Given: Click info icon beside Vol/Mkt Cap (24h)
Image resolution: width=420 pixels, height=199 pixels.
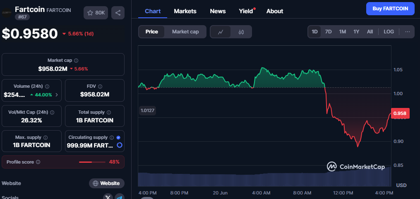Looking at the screenshot, I should pyautogui.click(x=52, y=112).
